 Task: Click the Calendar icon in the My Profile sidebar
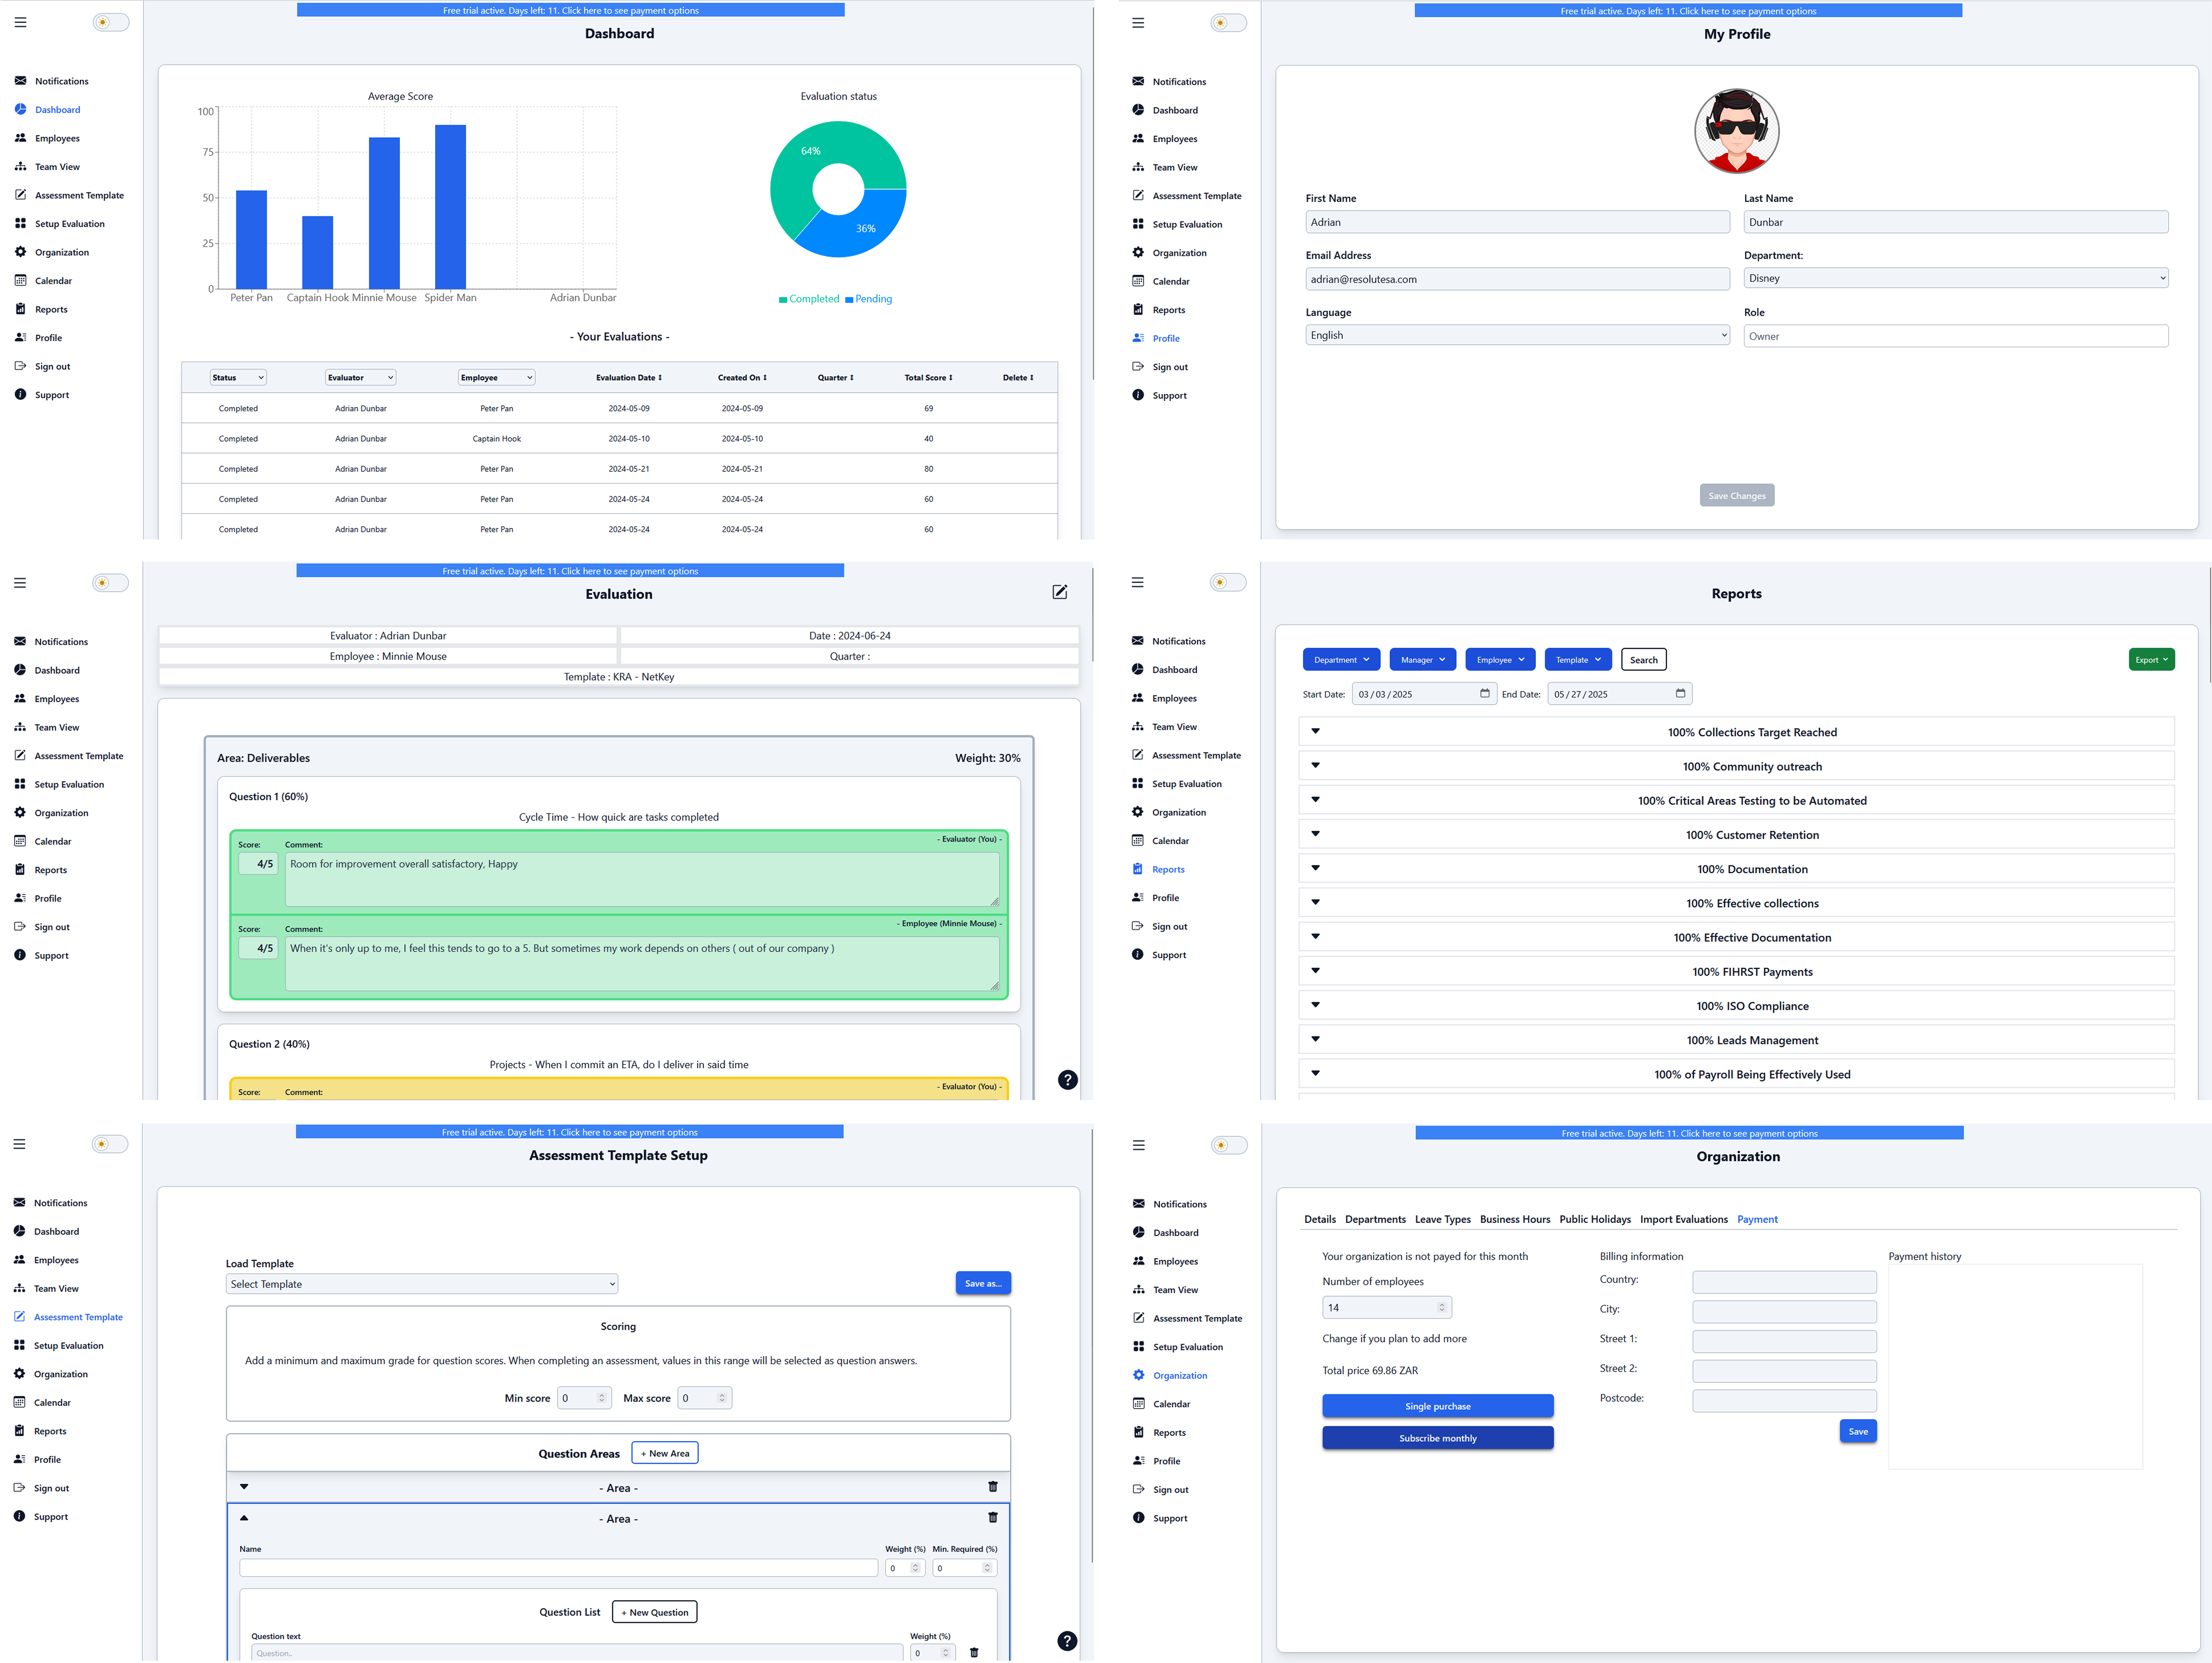coord(1138,281)
